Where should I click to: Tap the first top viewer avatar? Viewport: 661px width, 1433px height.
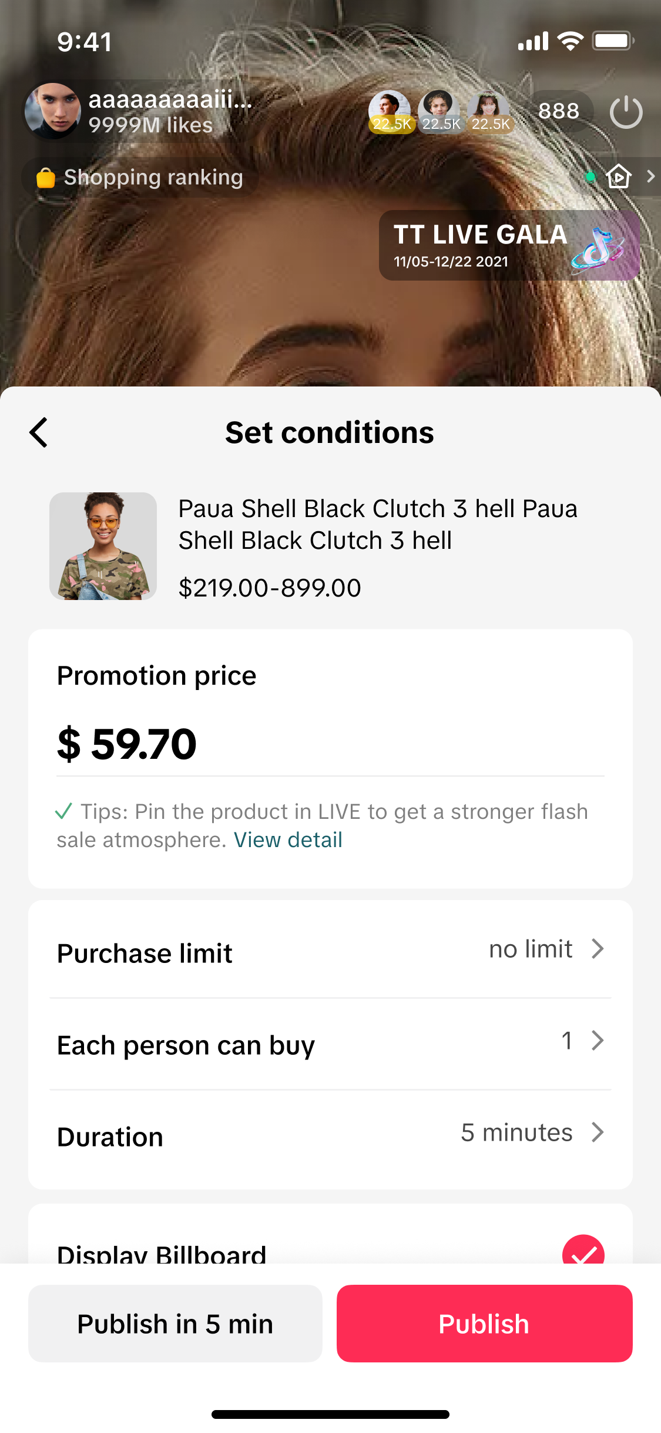click(390, 111)
